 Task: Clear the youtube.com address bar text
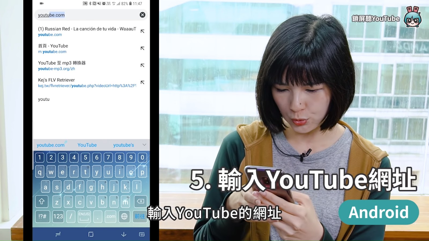pos(142,15)
